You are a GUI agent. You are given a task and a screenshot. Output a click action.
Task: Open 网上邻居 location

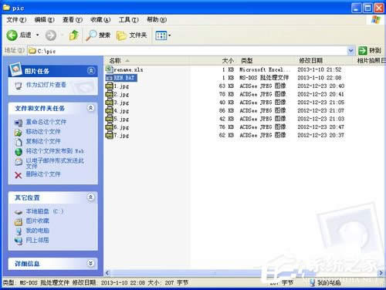point(38,241)
